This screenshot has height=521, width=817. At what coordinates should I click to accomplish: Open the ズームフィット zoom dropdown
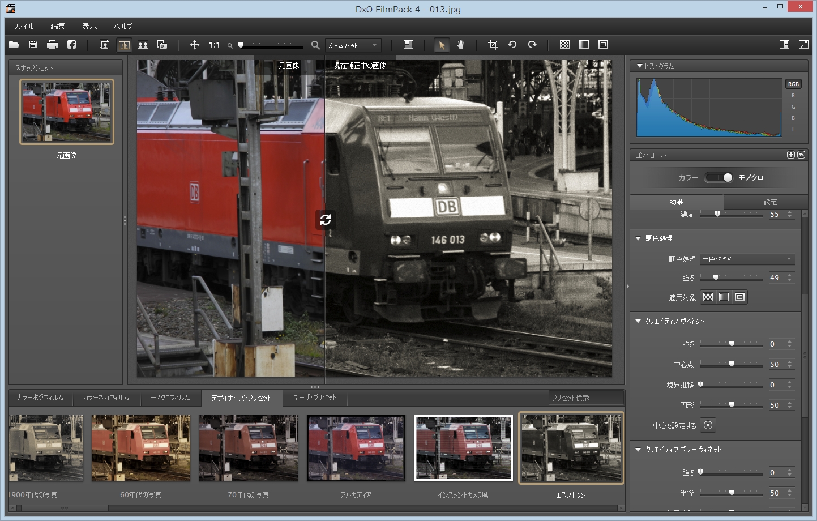[x=353, y=45]
